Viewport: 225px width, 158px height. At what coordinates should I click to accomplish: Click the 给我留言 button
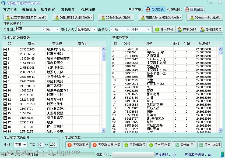[194, 9]
